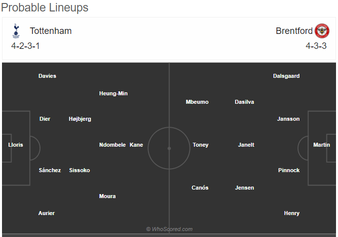Screen dimensions: 338x237
Task: Click Dalsgaard in the Brentford defence
Action: 286,76
